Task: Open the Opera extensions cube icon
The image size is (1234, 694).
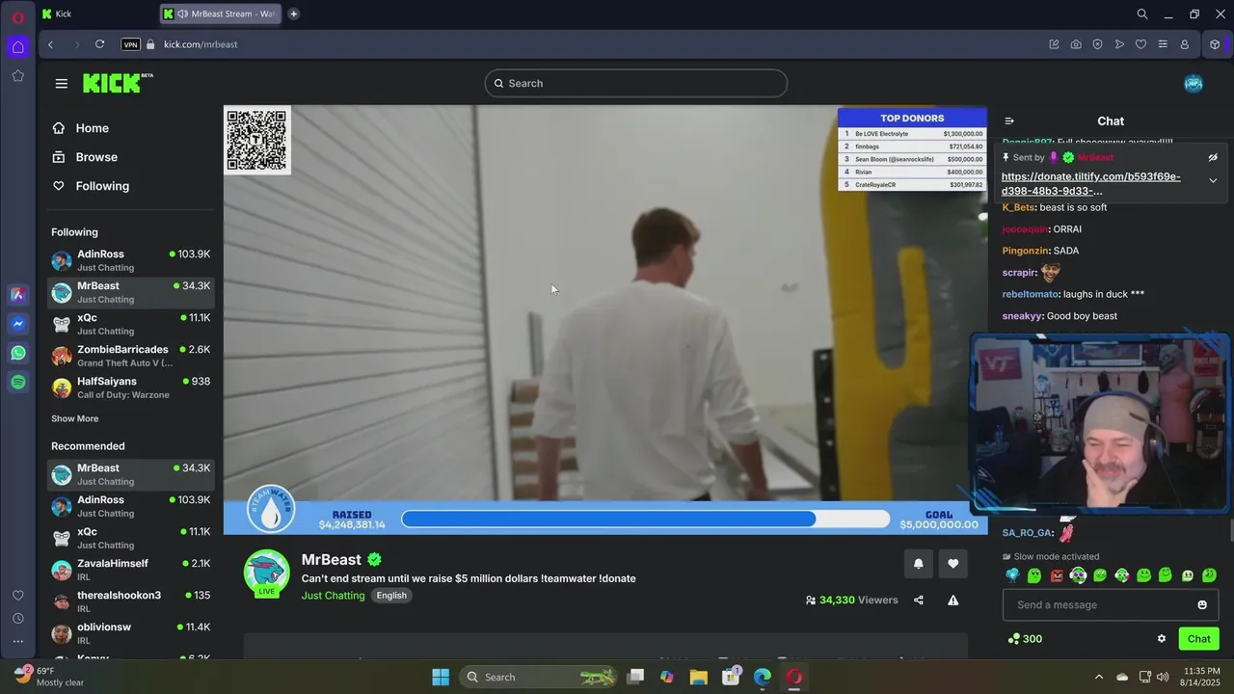Action: [1215, 44]
